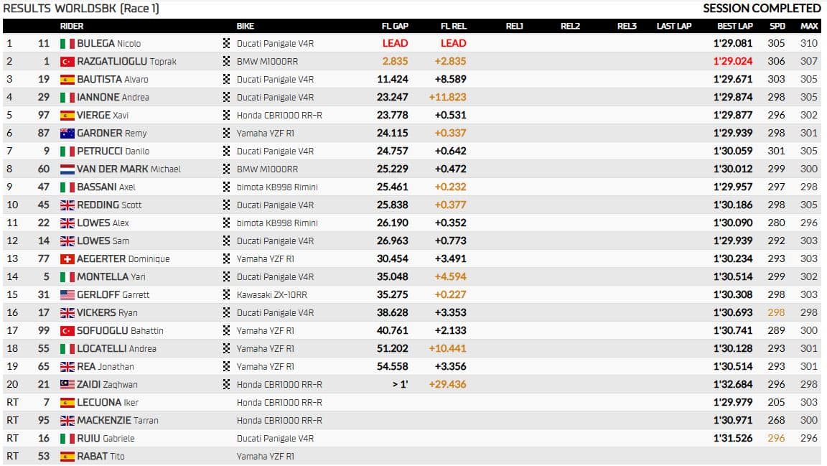827x466 pixels.
Task: Click the RESULTS WORLDSBK (Race 1) title
Action: coord(81,9)
